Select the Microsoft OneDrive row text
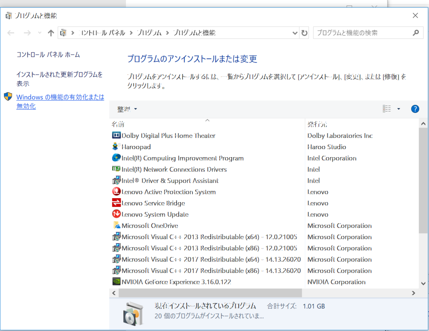 click(150, 226)
